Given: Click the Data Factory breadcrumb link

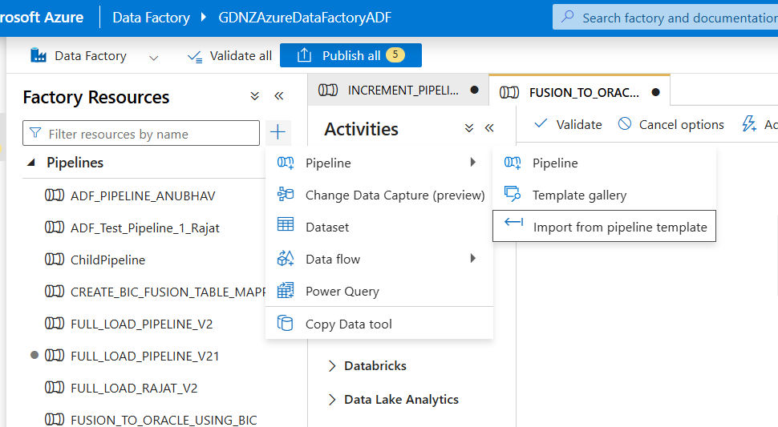Looking at the screenshot, I should 151,18.
